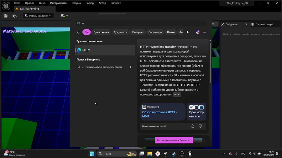Open the notifications bell icon
The width and height of the screenshot is (282, 158).
277,154
